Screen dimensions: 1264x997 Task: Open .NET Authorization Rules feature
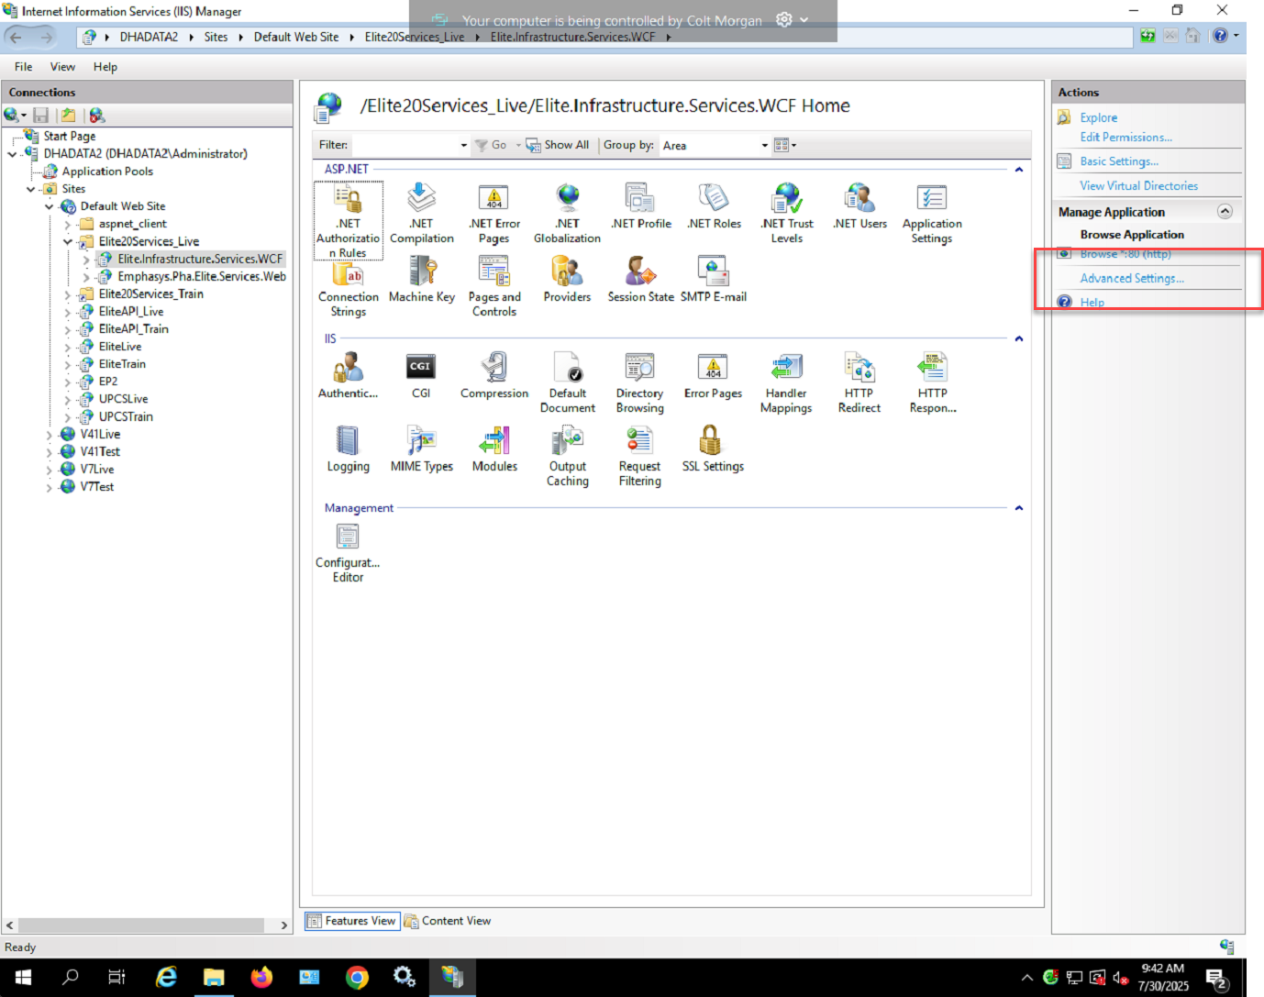click(348, 220)
